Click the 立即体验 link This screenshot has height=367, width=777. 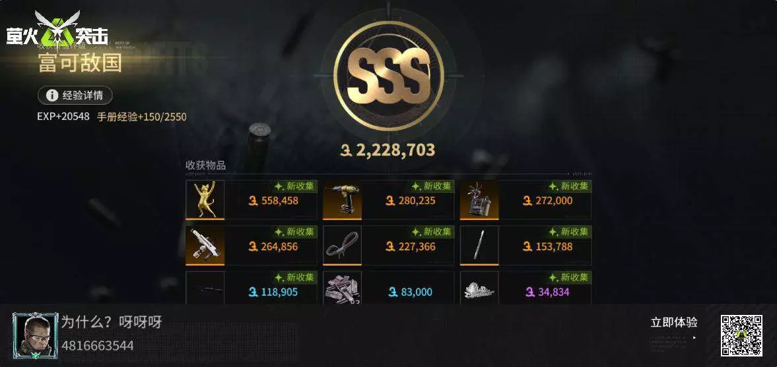coord(674,322)
